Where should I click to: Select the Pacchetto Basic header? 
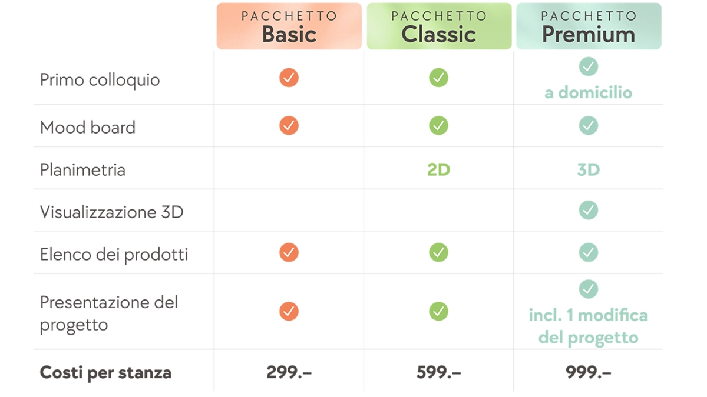[x=289, y=26]
